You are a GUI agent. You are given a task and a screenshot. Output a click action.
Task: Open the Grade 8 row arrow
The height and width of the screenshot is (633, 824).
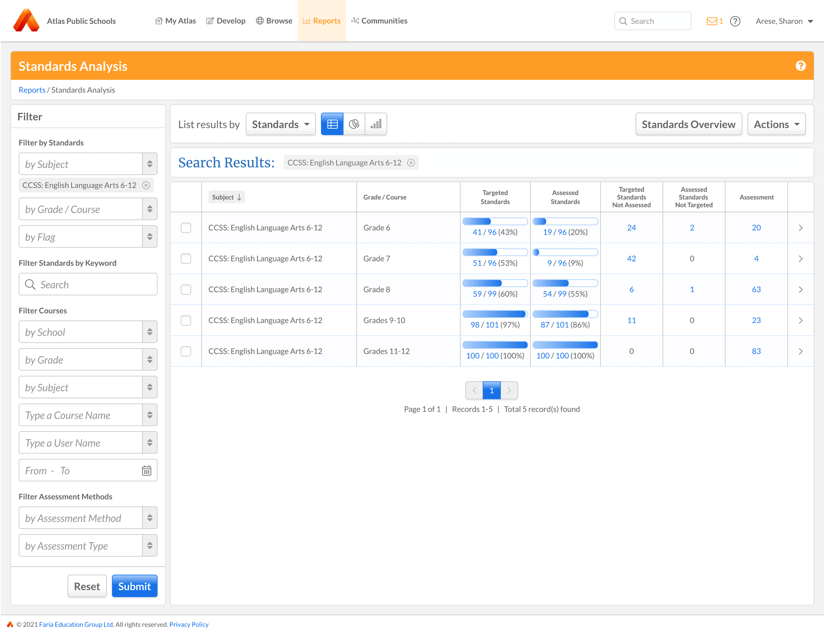[801, 289]
